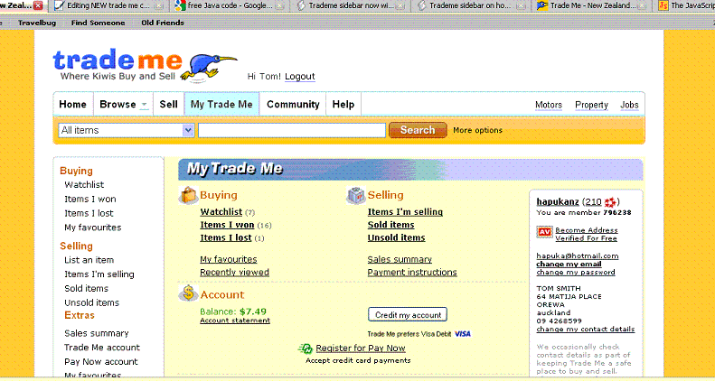Go to Motors section
Image resolution: width=715 pixels, height=381 pixels.
549,105
